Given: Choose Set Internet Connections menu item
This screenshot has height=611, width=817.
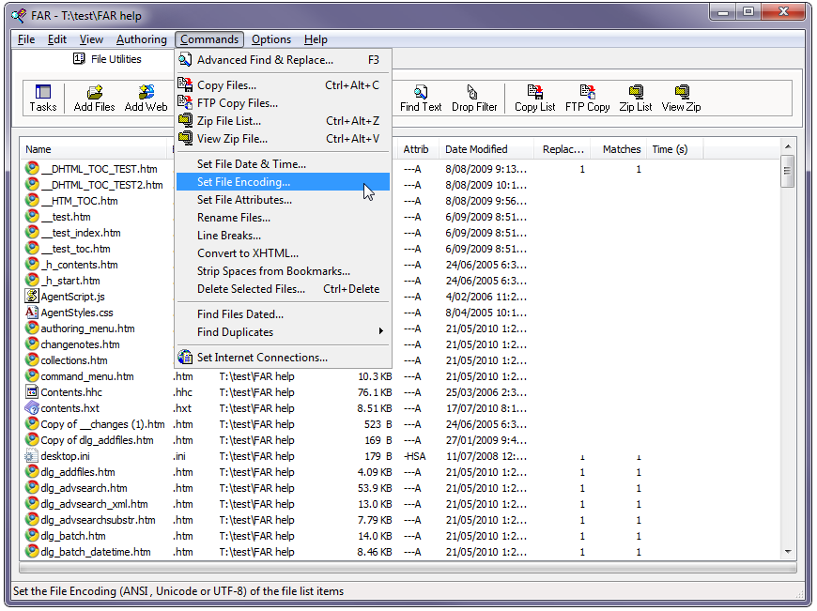Looking at the screenshot, I should [x=262, y=358].
